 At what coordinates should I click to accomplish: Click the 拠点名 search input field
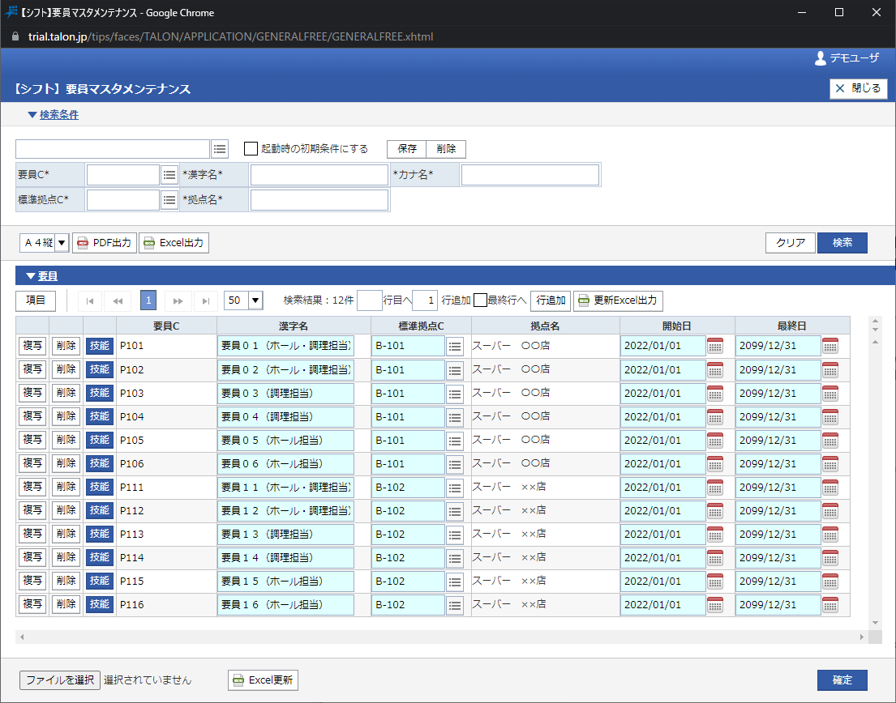point(319,200)
